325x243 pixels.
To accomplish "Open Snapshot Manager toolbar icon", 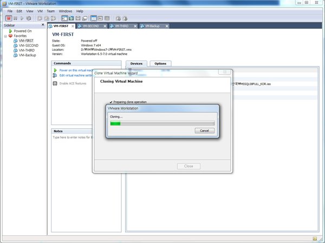I will tap(54, 18).
